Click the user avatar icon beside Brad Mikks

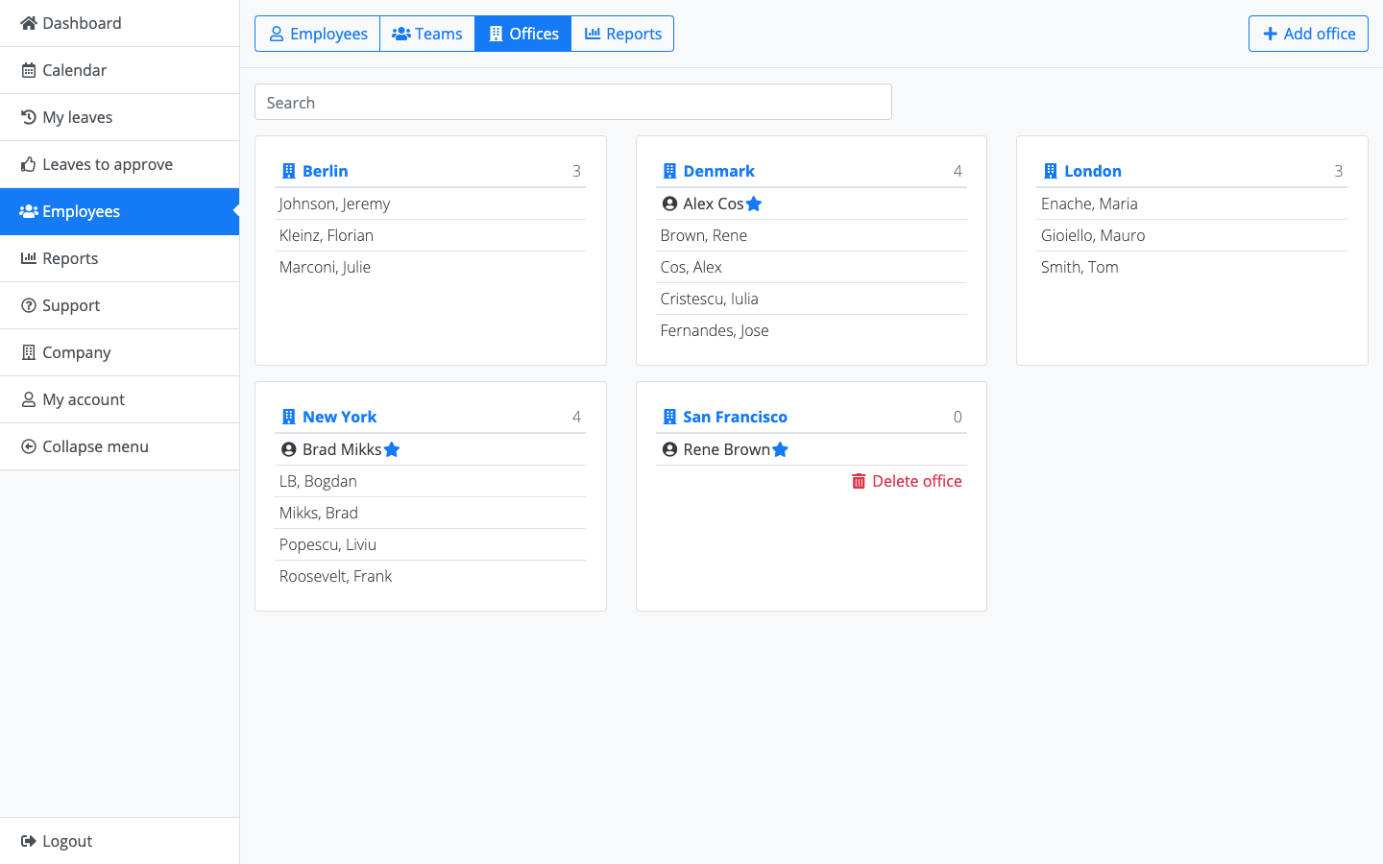(288, 449)
